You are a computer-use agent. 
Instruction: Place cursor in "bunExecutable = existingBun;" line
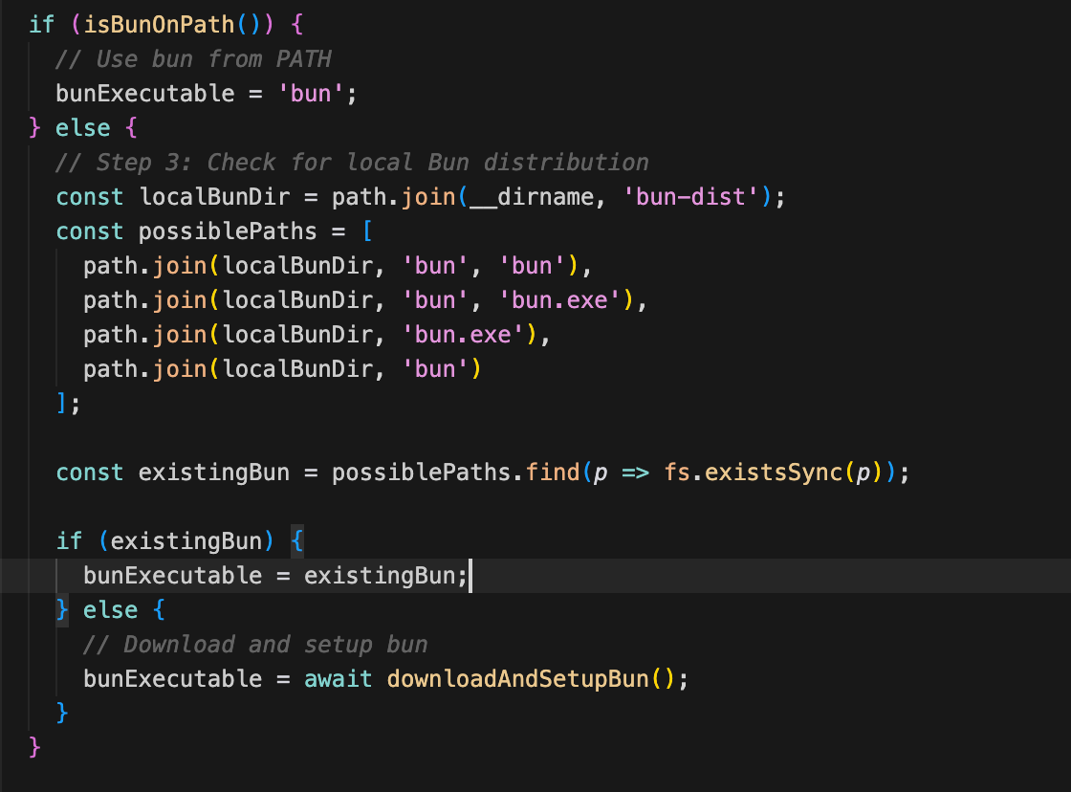coord(275,576)
